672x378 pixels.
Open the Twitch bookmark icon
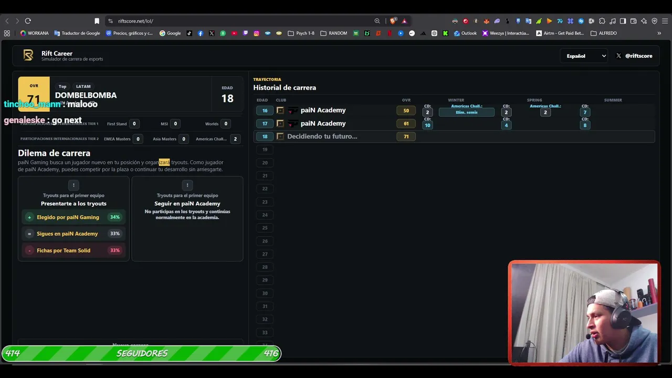point(245,33)
